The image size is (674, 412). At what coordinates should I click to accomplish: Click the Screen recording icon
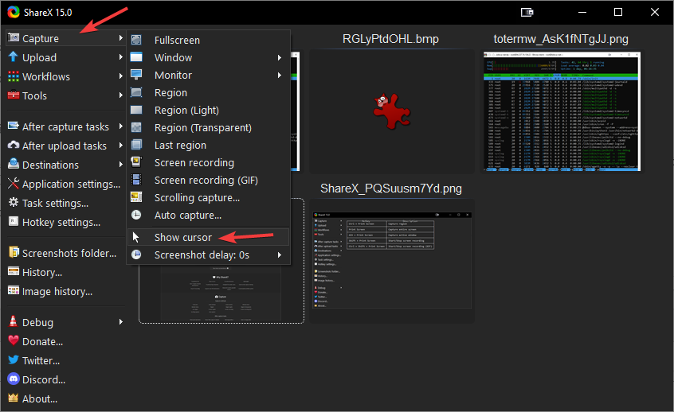click(x=136, y=161)
